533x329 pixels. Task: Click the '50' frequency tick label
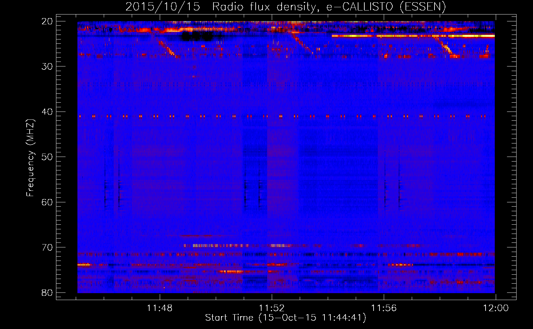(x=47, y=157)
